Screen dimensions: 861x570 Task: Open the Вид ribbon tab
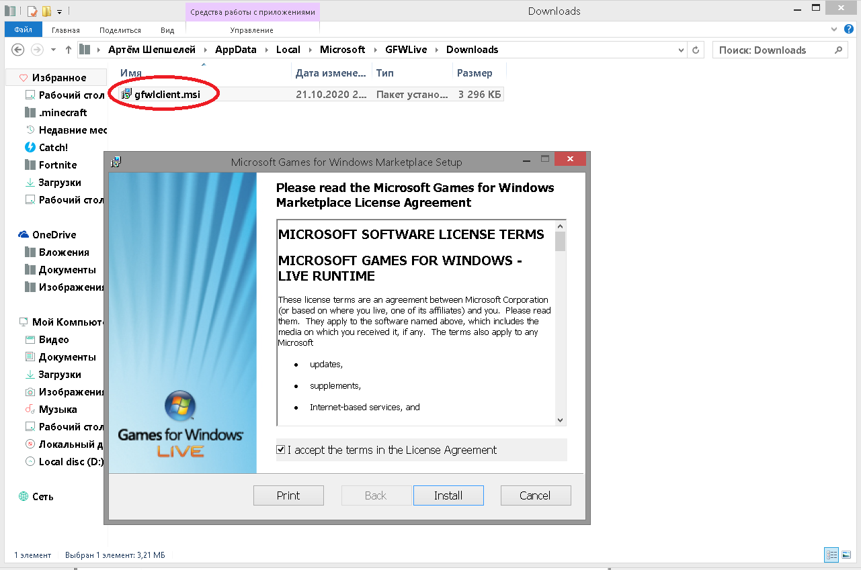167,30
